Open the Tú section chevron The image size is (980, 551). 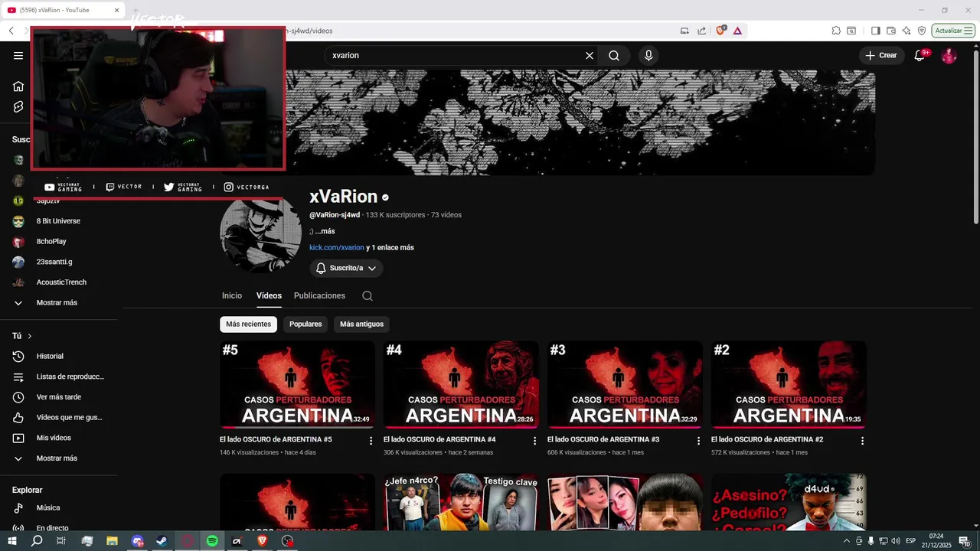coord(30,336)
